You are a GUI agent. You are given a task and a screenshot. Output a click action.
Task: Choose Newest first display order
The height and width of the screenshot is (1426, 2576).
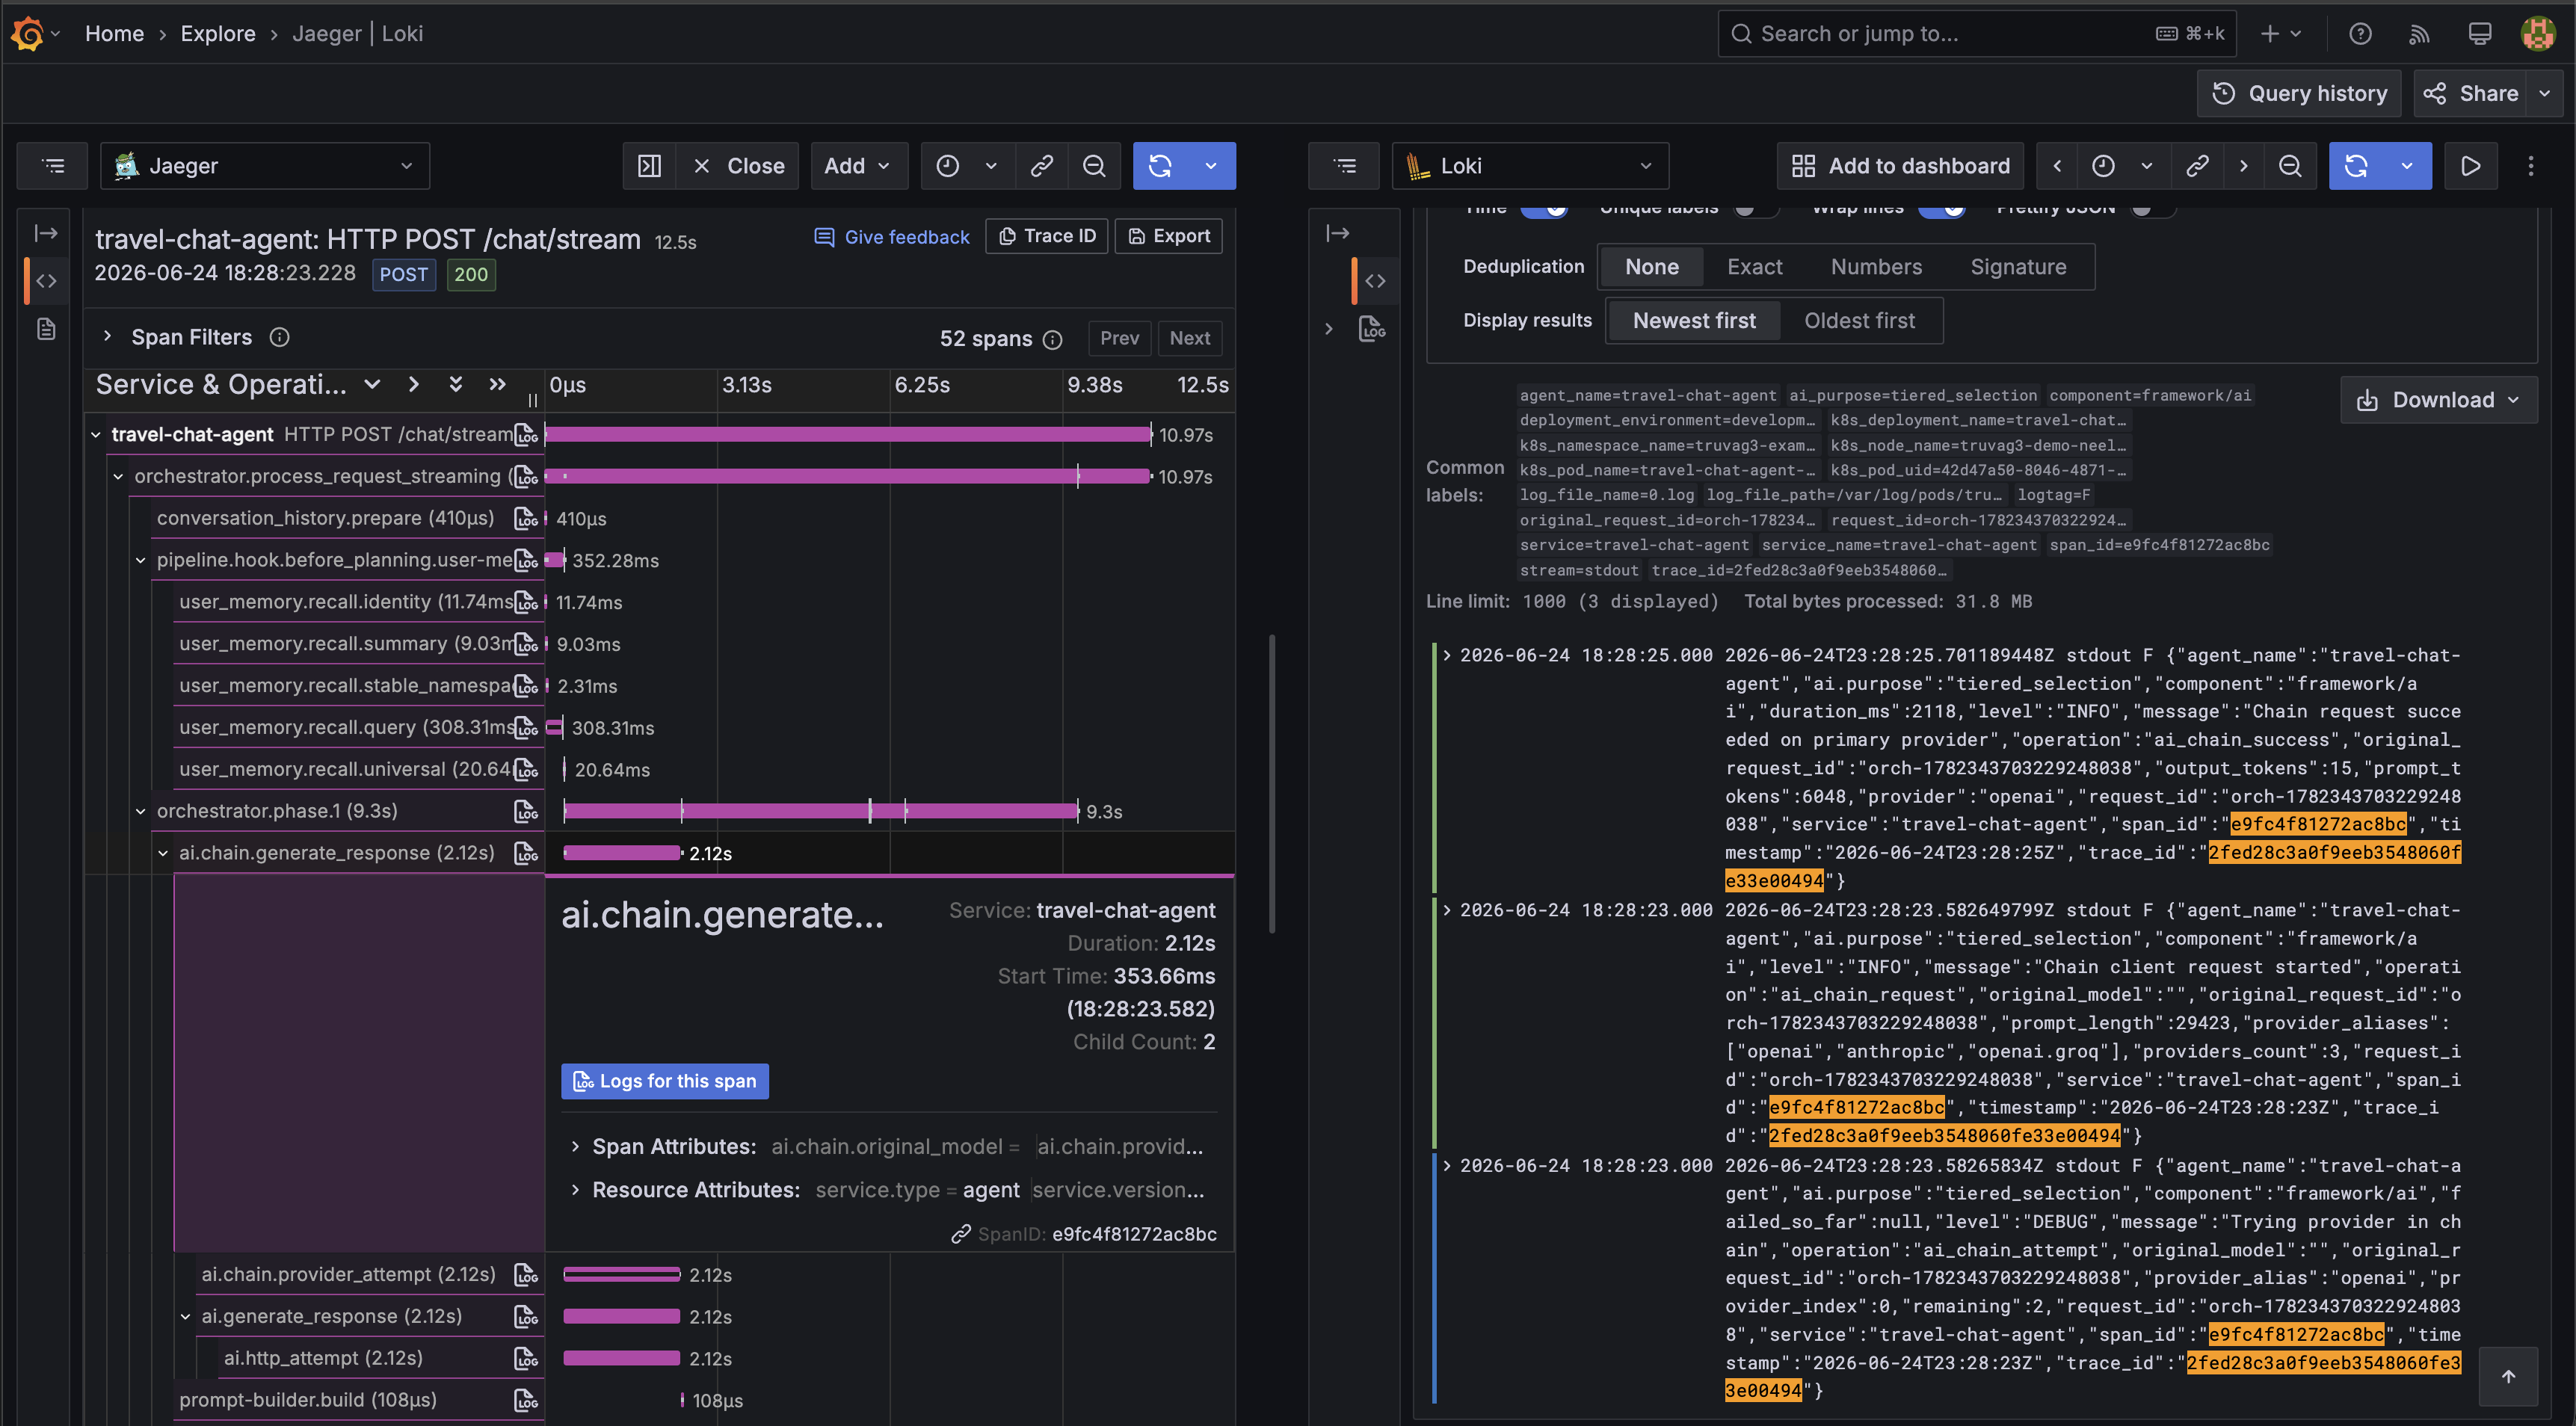1694,321
